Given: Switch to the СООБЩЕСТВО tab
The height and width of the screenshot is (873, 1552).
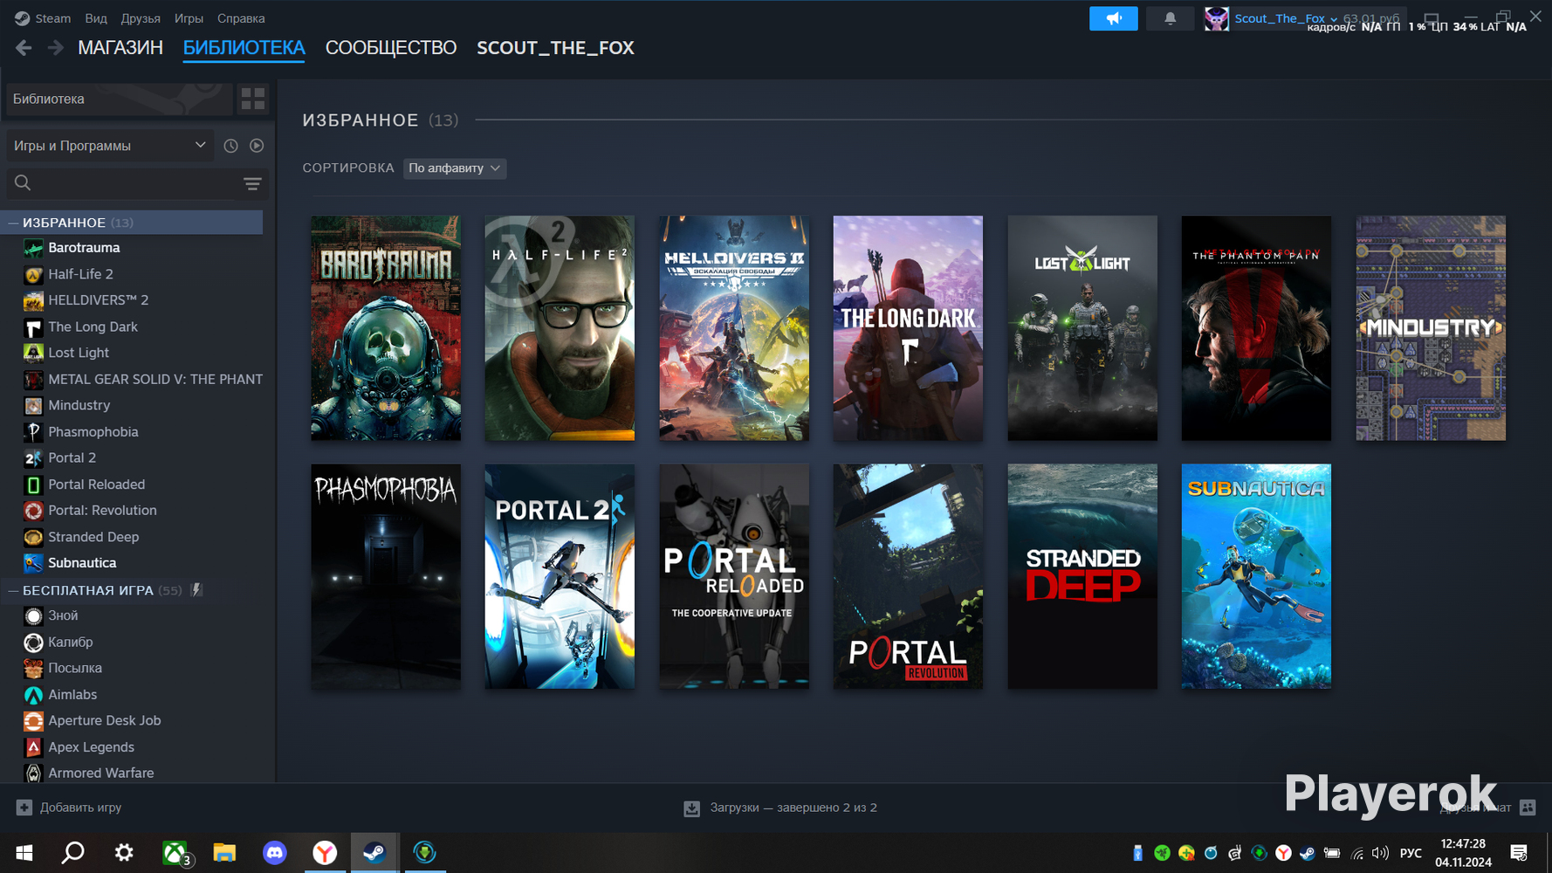Looking at the screenshot, I should click(391, 48).
